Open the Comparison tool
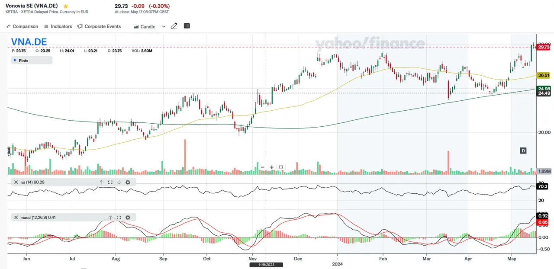554x269 pixels. pos(22,26)
